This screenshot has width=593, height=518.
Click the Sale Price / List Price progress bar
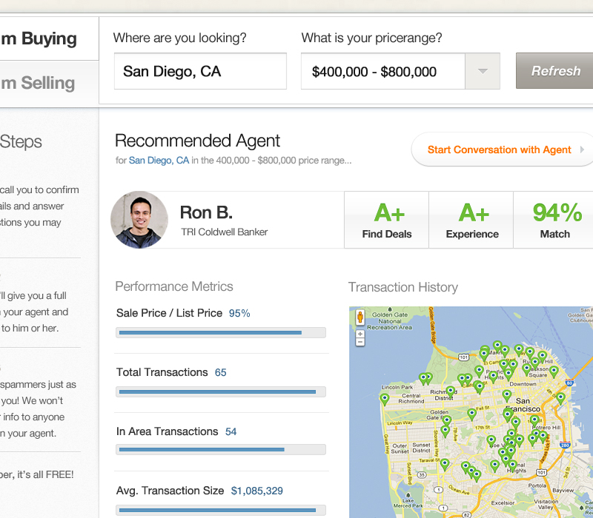pos(221,332)
